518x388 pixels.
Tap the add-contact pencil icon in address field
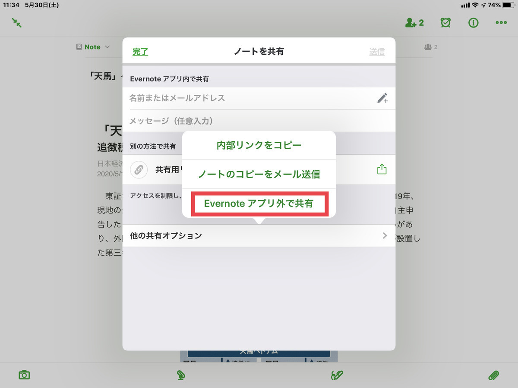382,98
